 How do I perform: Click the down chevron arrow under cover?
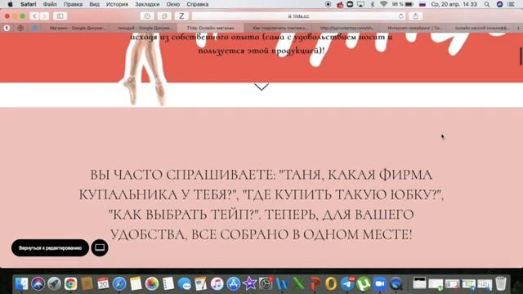[x=261, y=87]
